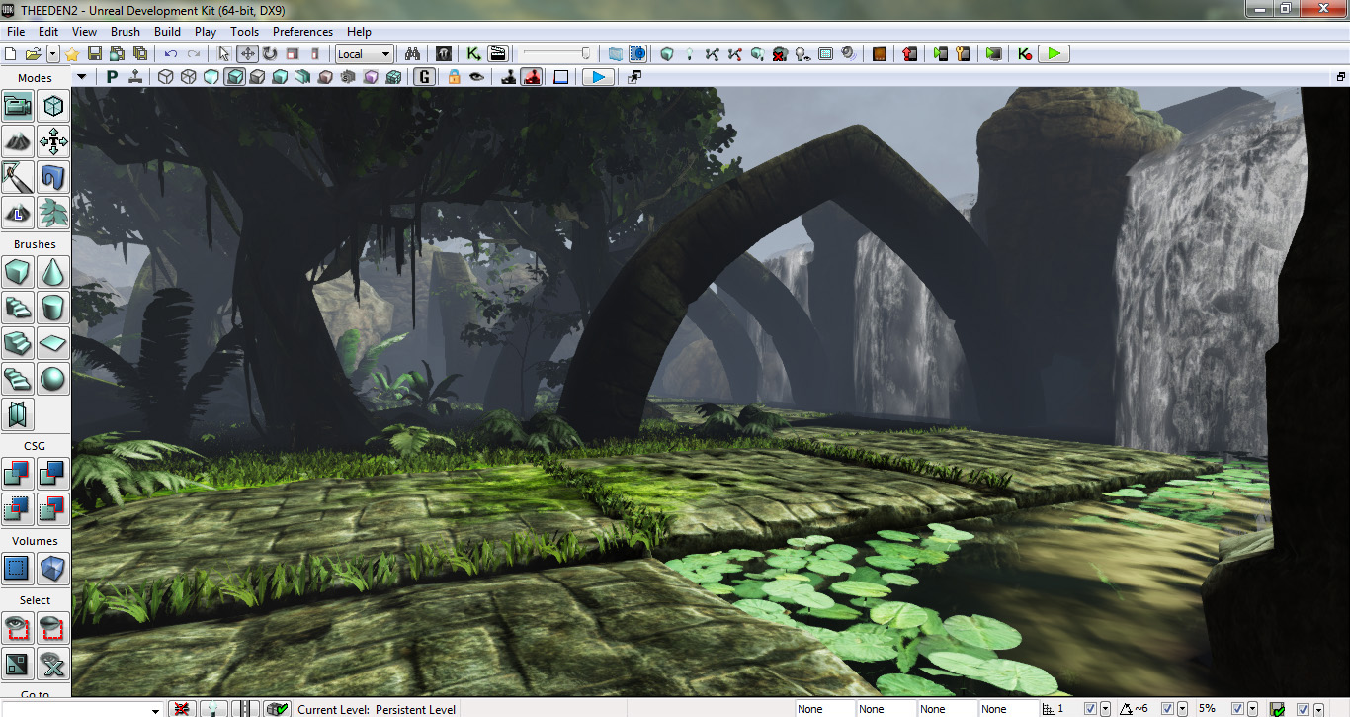Choose the Cube brush builder
This screenshot has height=717, width=1350.
click(x=18, y=271)
